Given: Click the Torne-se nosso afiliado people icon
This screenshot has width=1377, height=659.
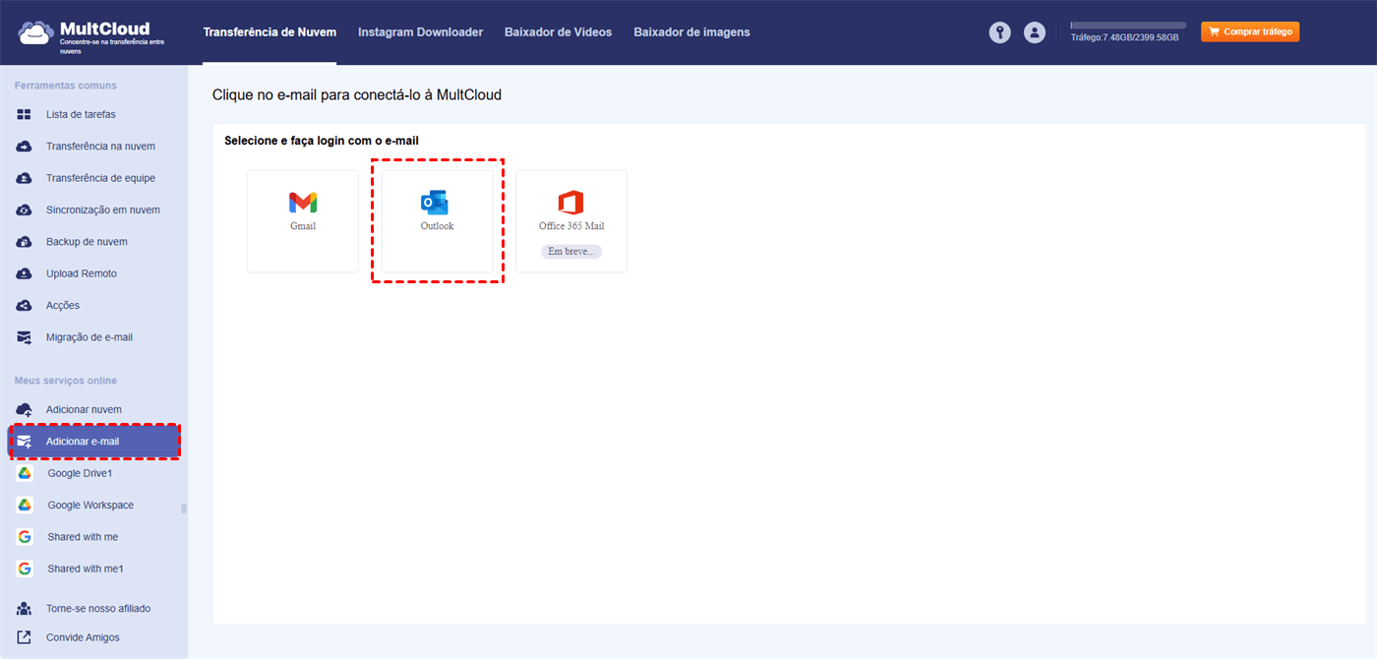Looking at the screenshot, I should coord(25,608).
